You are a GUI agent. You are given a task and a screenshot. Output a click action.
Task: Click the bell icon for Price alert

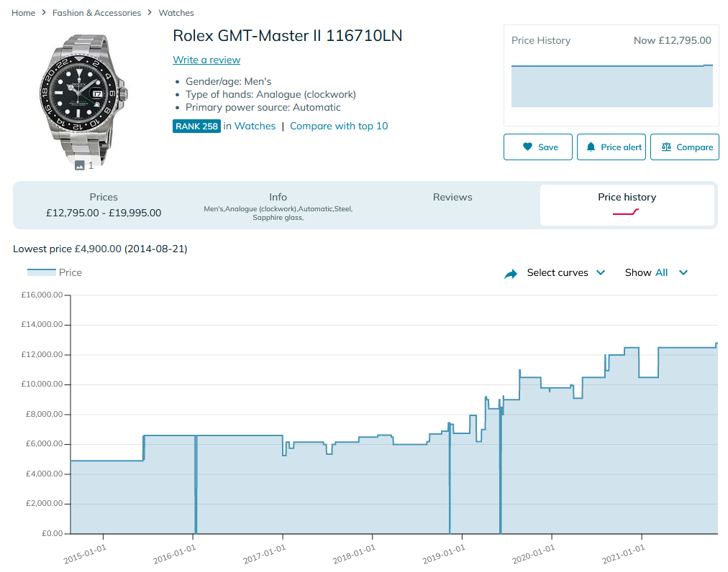pos(591,147)
